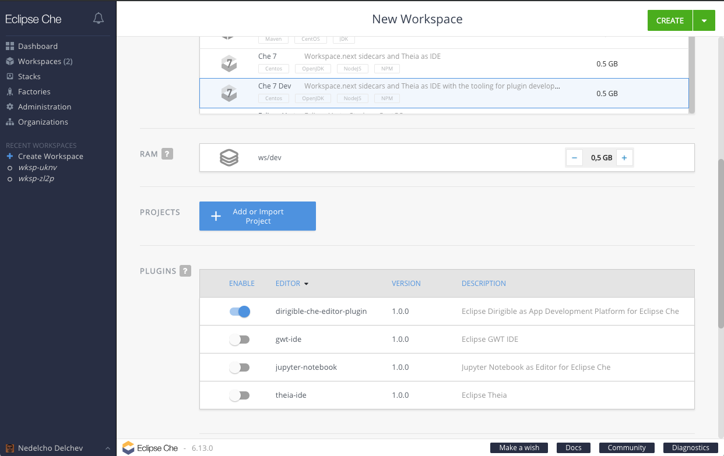Sort plugins by the Editor column

(x=292, y=284)
